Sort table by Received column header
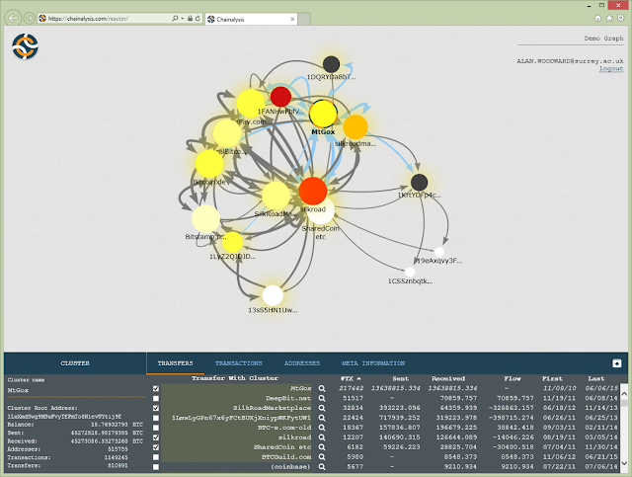 click(x=448, y=378)
